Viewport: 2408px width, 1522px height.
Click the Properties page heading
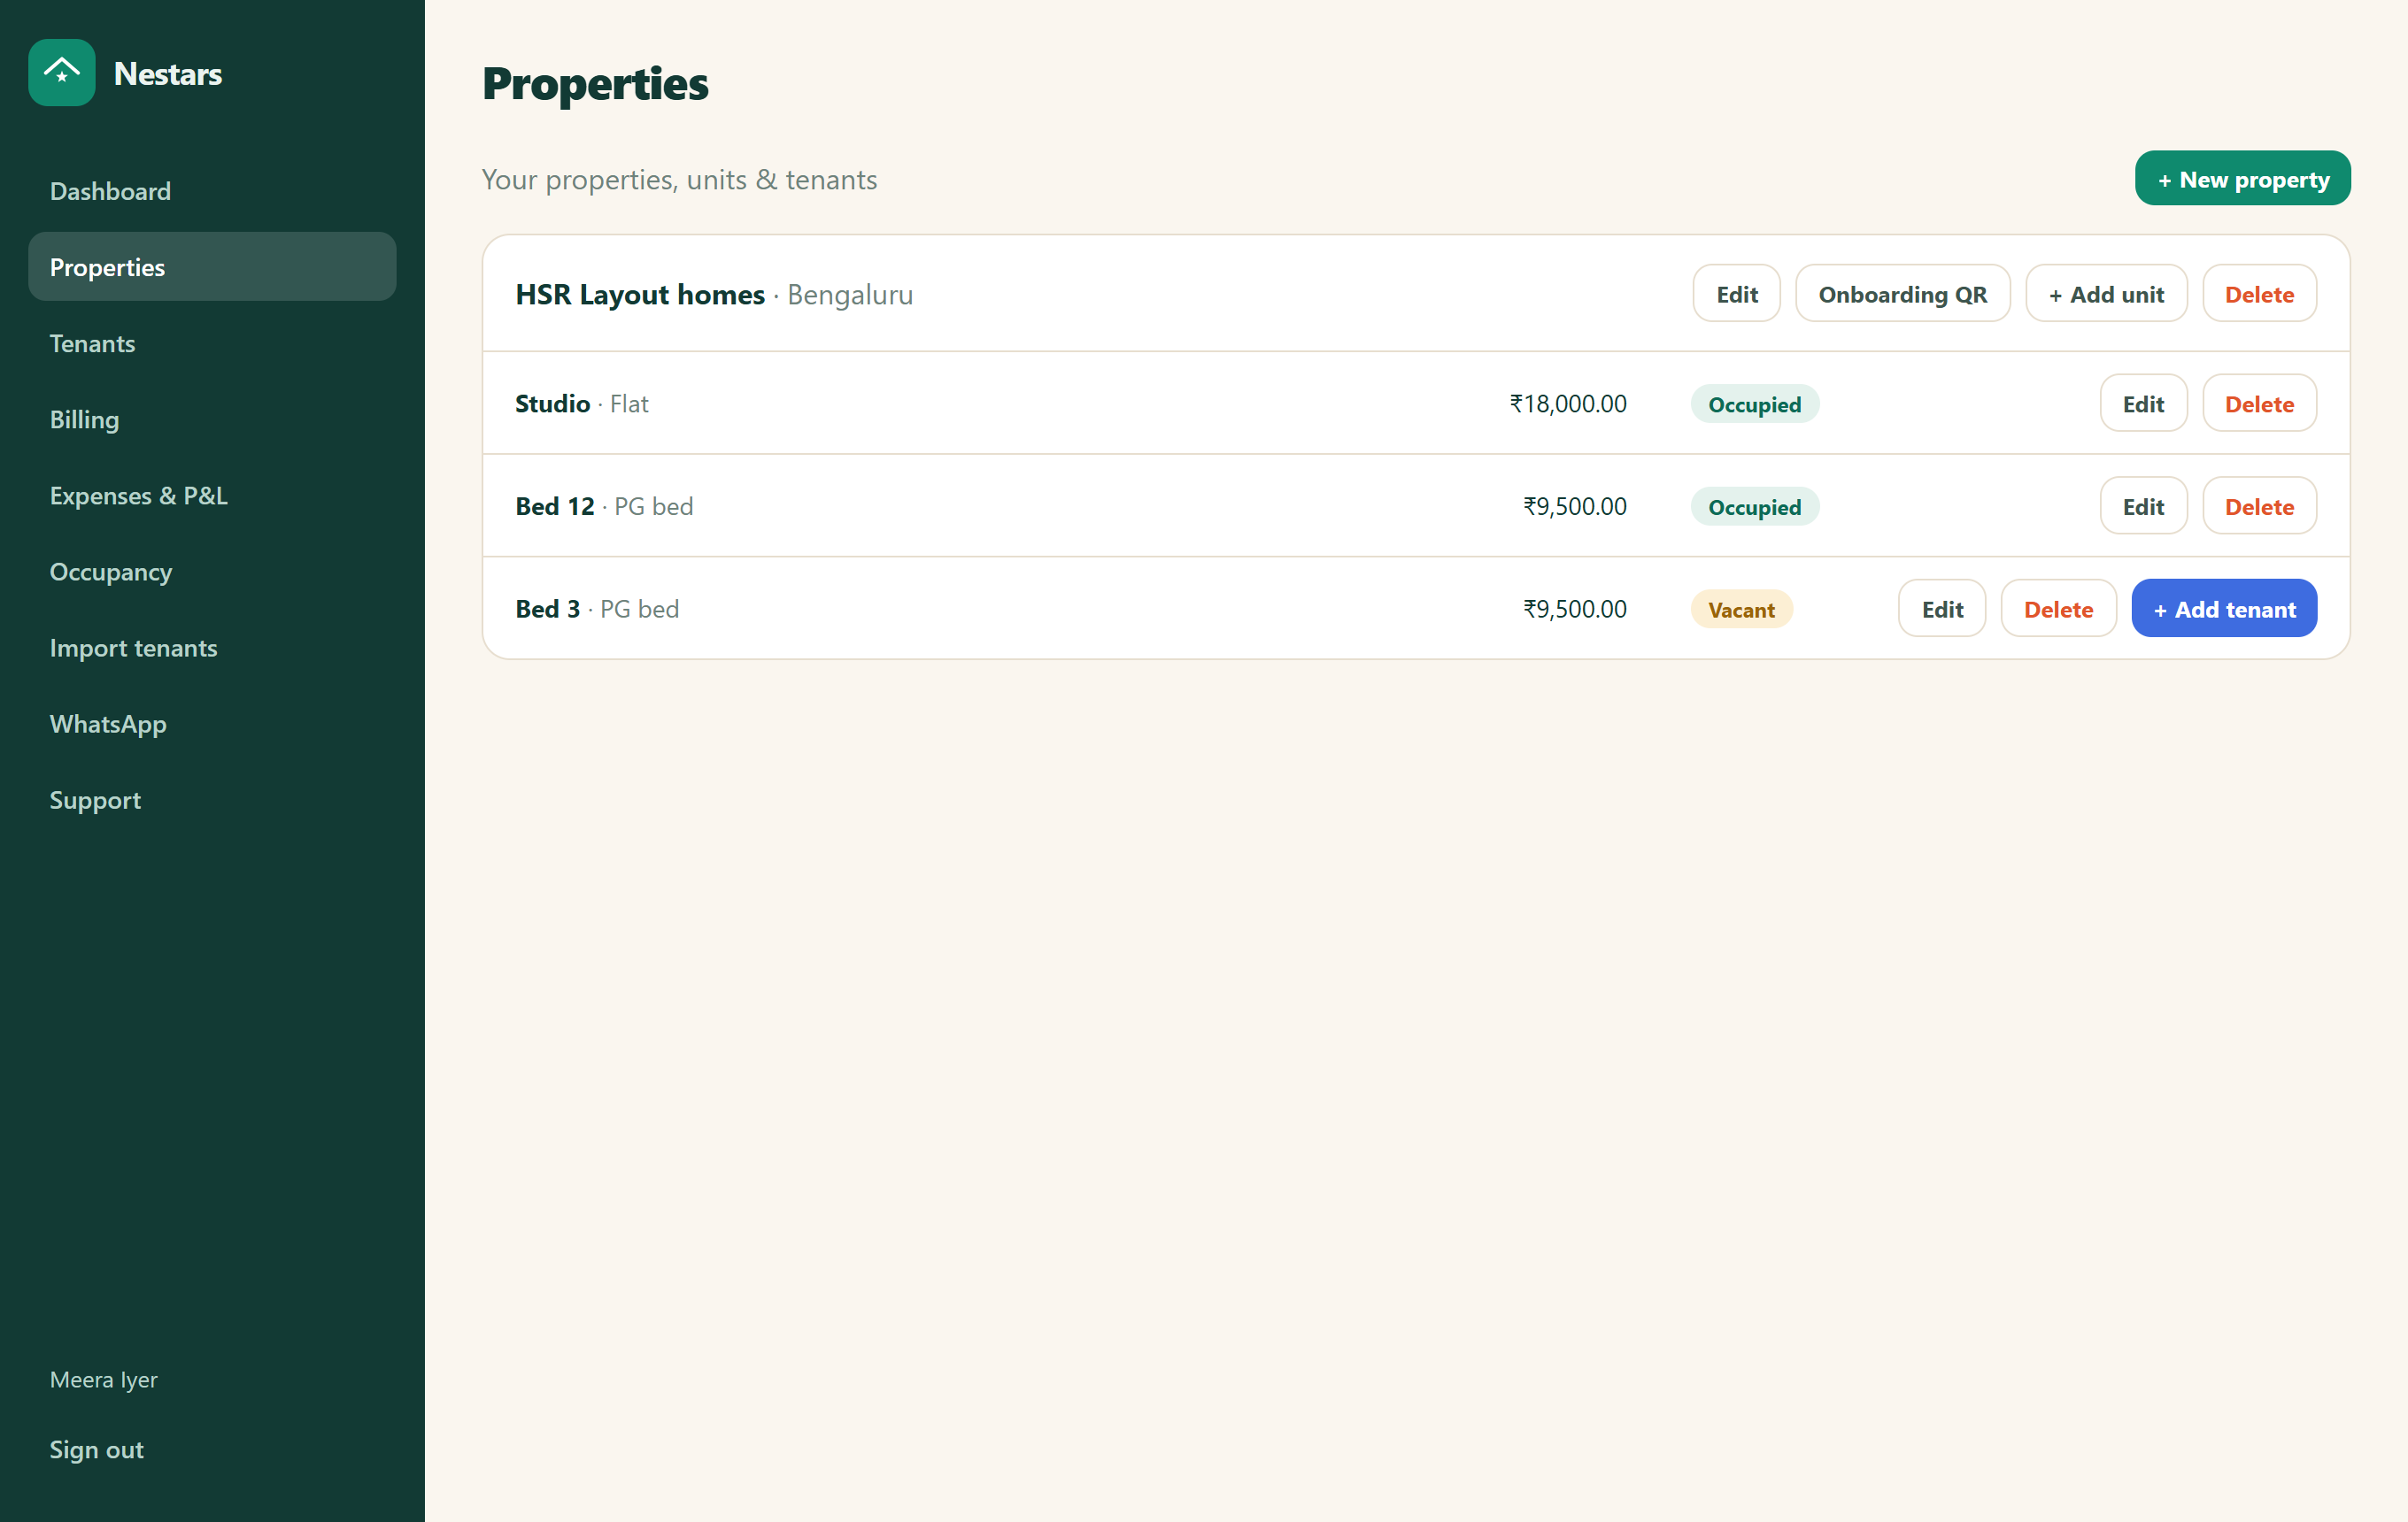(595, 84)
